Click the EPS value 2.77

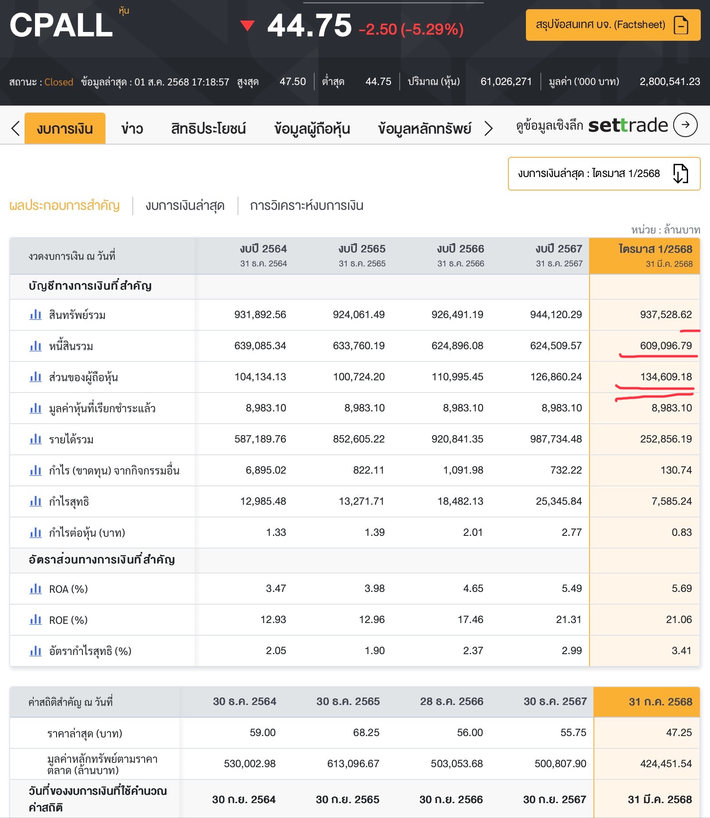pyautogui.click(x=572, y=532)
